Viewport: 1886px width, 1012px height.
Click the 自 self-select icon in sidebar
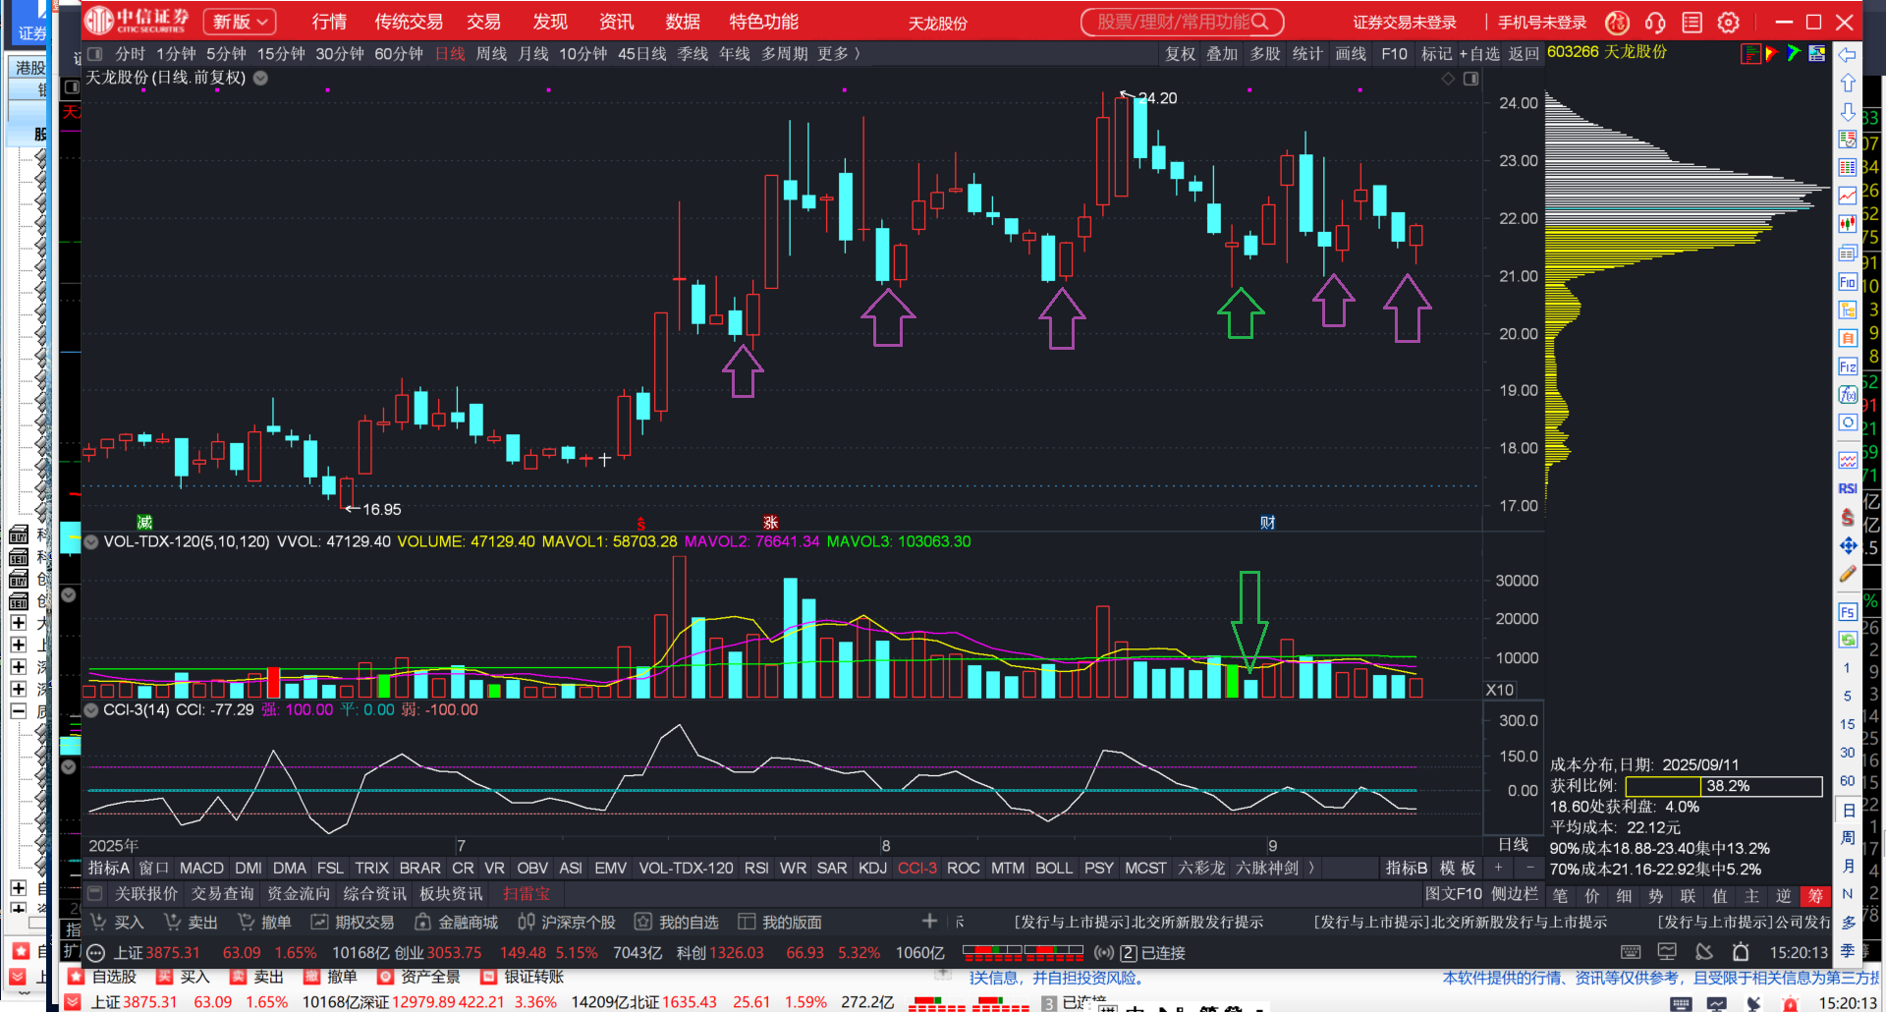tap(1848, 339)
